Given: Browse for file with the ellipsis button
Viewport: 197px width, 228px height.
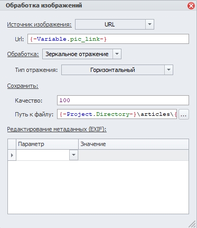Looking at the screenshot, I should pos(184,114).
